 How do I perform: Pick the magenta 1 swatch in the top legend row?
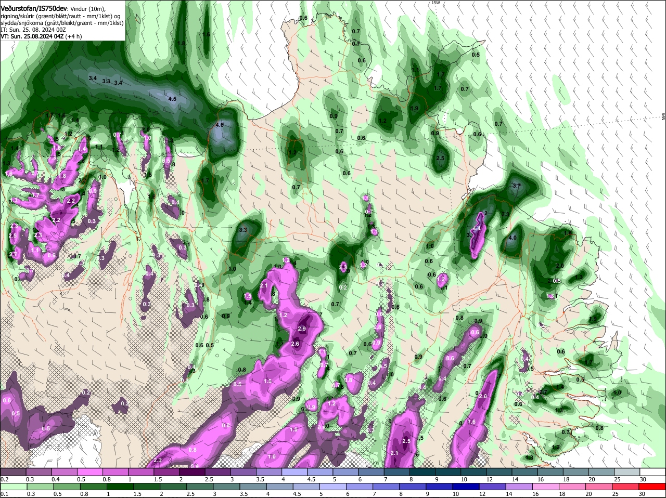141,471
